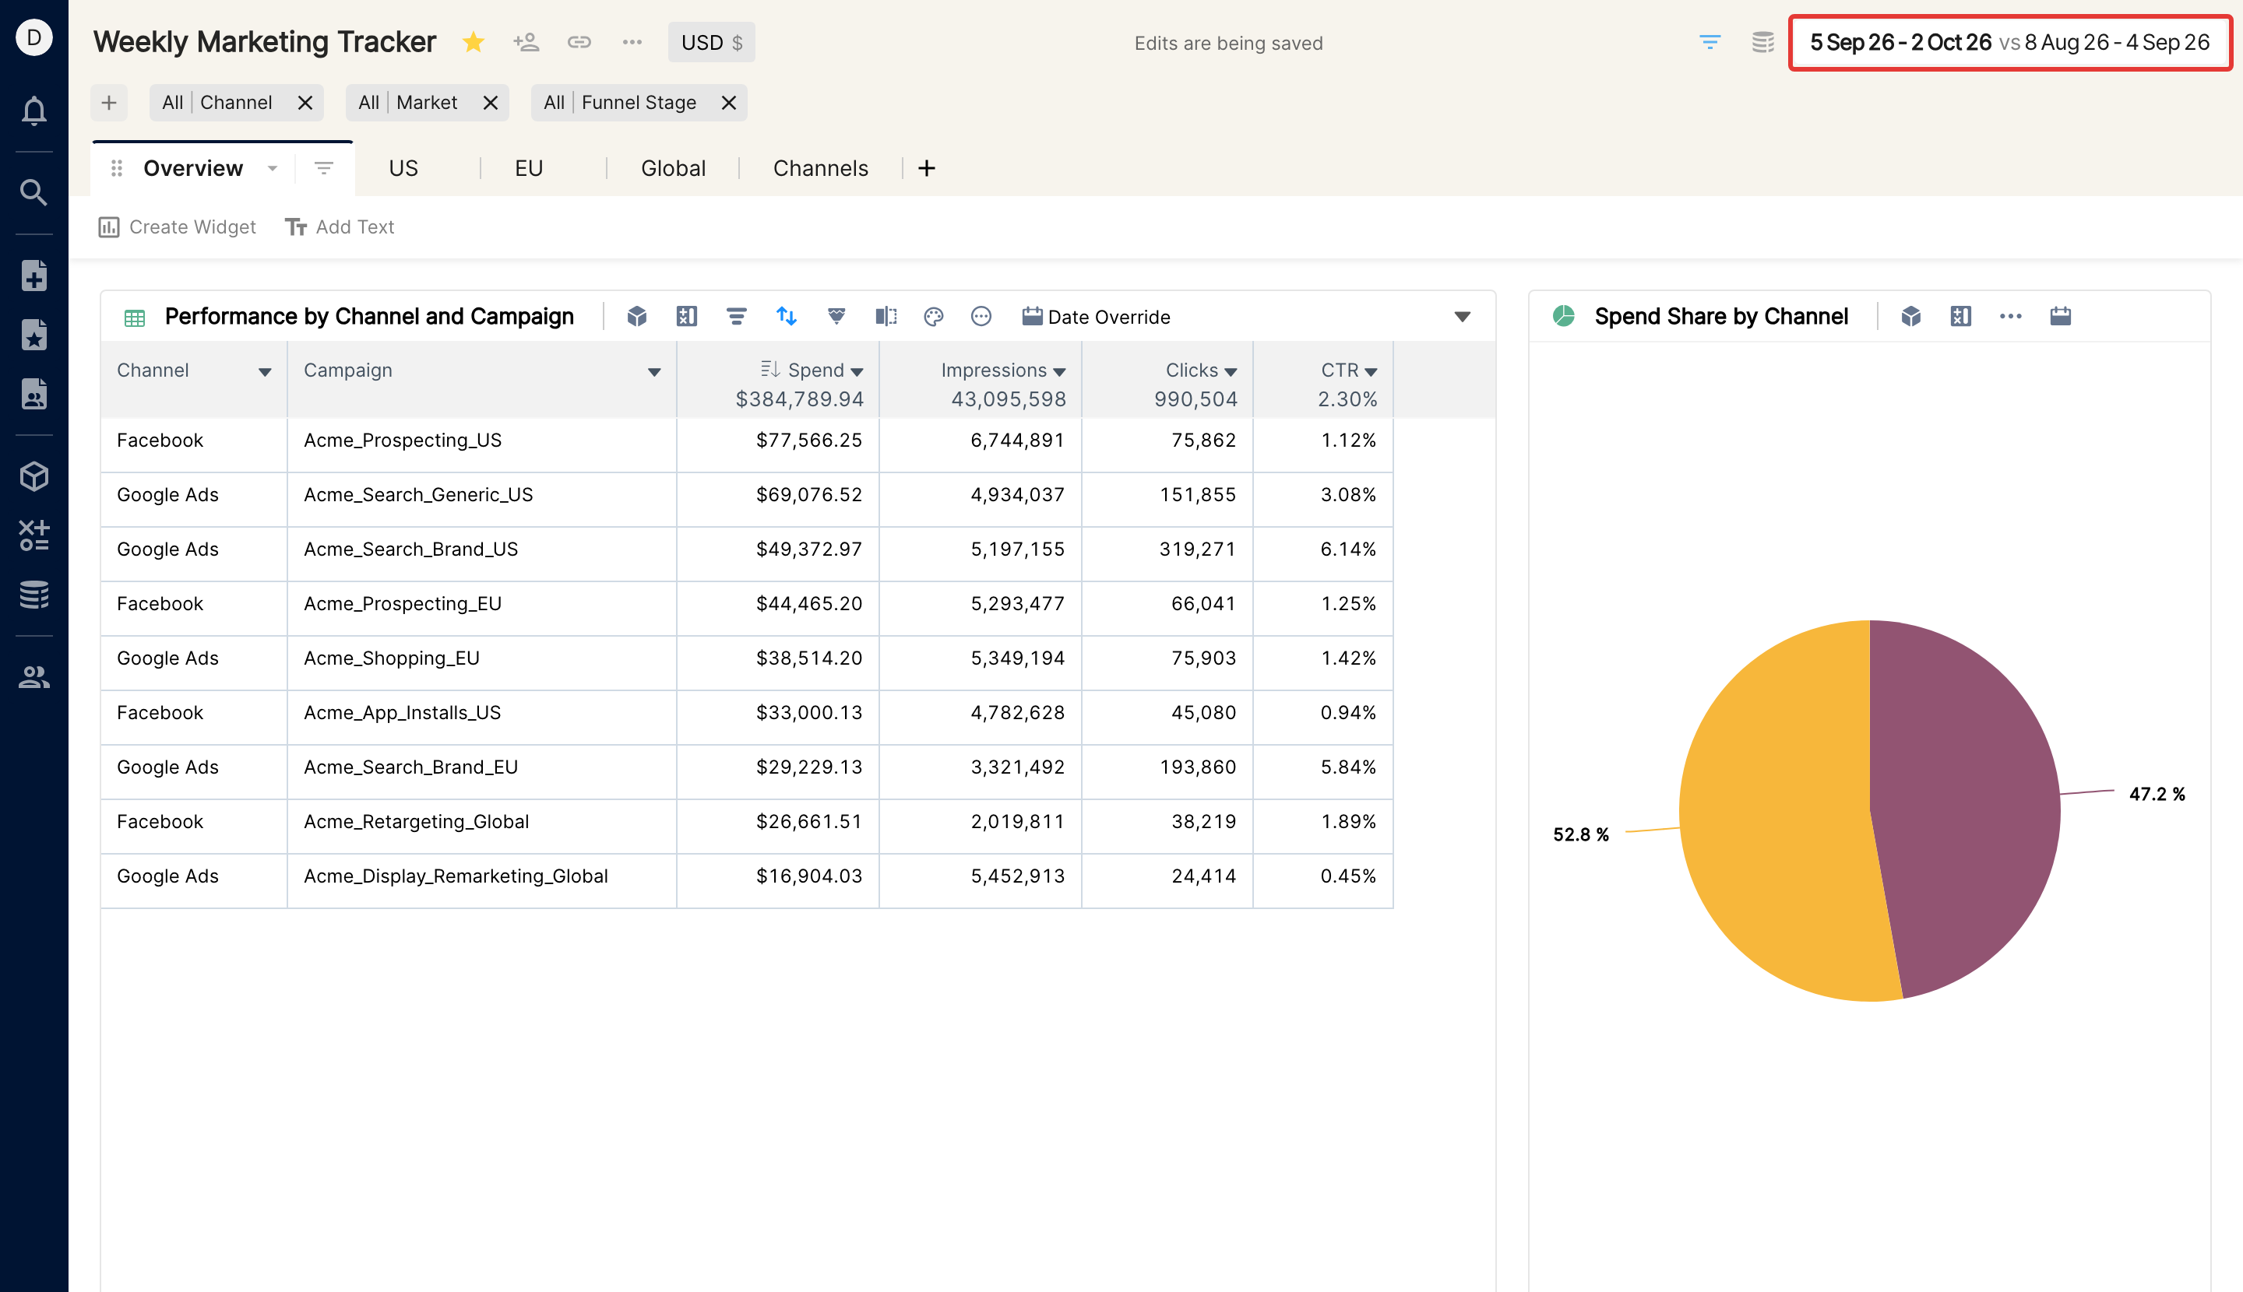Open the Spend column dropdown
The image size is (2243, 1292).
click(x=857, y=372)
